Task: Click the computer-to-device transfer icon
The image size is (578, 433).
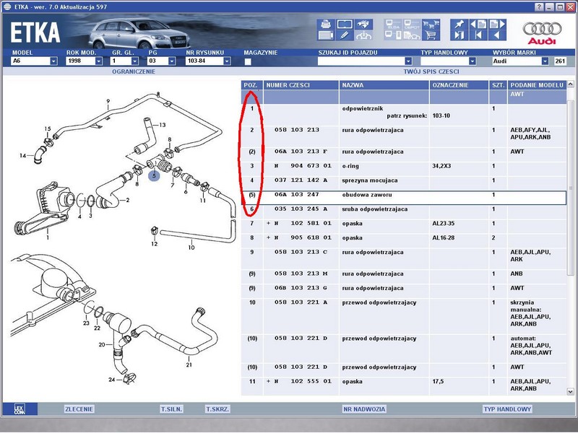Action: (x=393, y=35)
